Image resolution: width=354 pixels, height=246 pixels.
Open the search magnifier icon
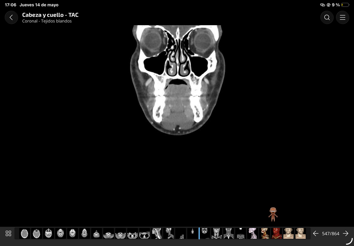coord(327,17)
